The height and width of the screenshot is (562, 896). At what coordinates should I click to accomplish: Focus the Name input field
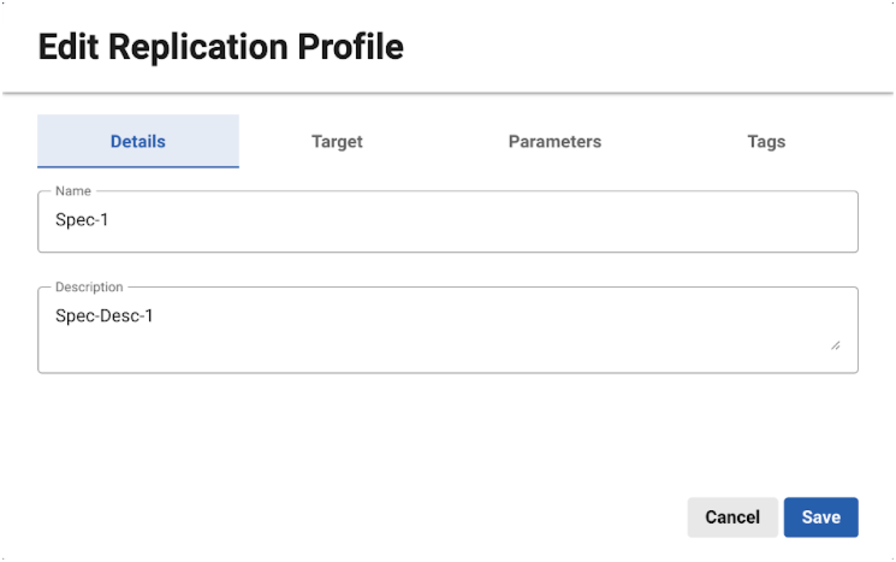point(447,221)
